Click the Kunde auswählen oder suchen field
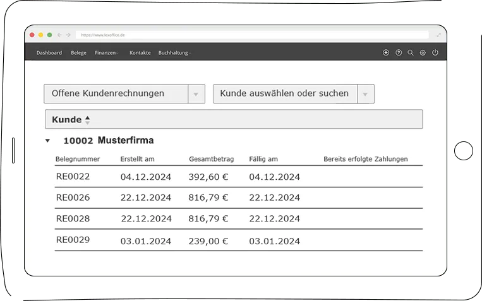Image resolution: width=482 pixels, height=301 pixels. coord(294,94)
